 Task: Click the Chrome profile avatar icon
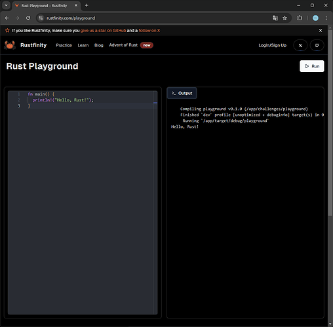click(315, 18)
